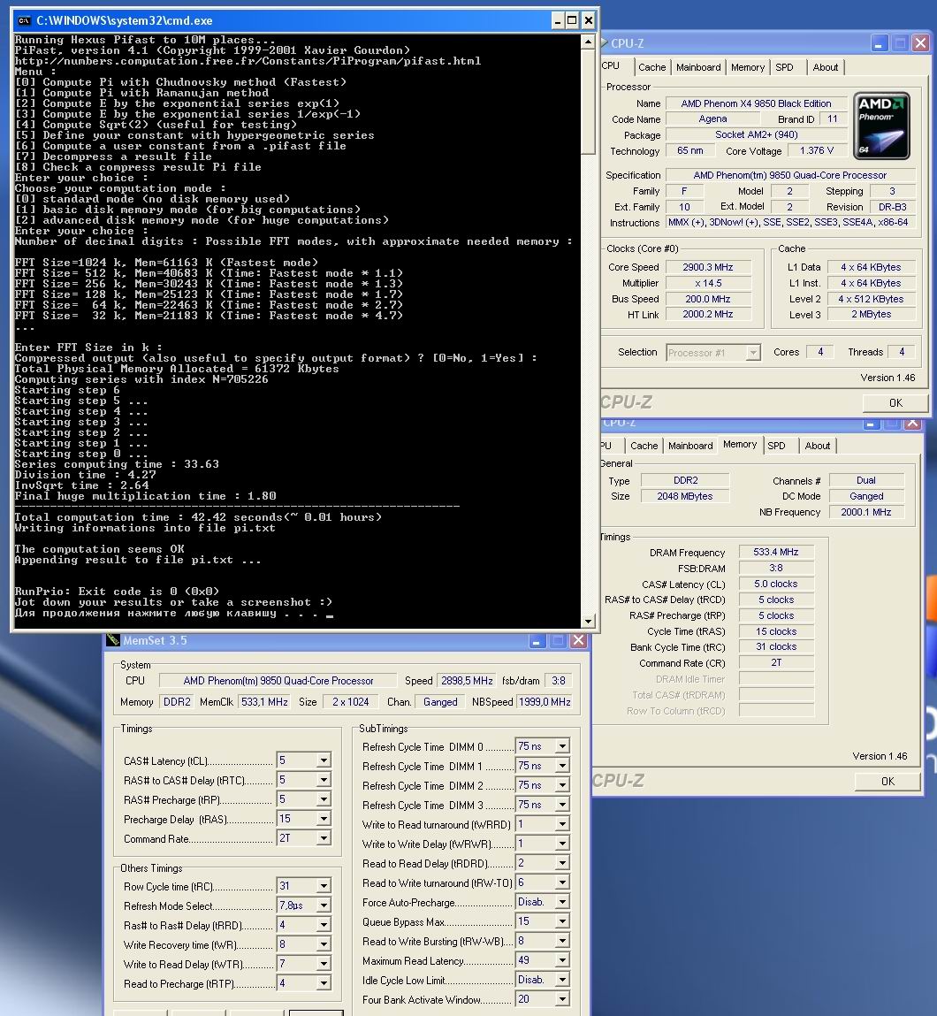Open About tab in lower CPU-Z window
Image resolution: width=937 pixels, height=1016 pixels.
[x=817, y=446]
